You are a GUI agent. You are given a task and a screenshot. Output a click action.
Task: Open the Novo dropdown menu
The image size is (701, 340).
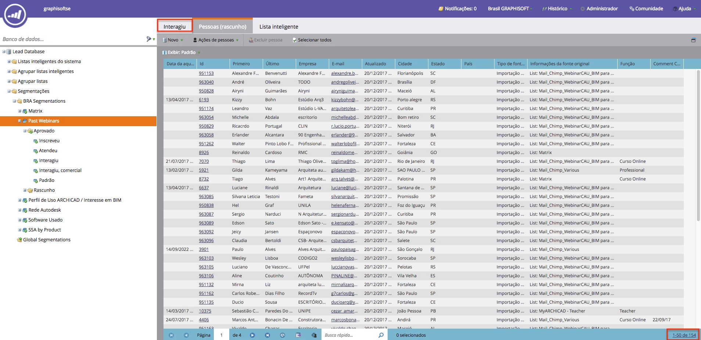click(173, 40)
